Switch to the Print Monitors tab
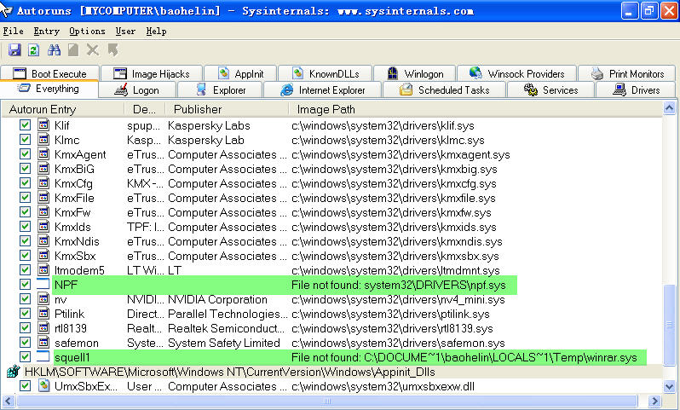 click(627, 73)
